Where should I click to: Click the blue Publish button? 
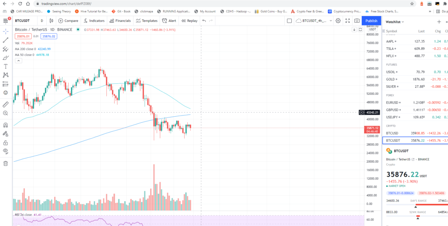click(x=371, y=21)
